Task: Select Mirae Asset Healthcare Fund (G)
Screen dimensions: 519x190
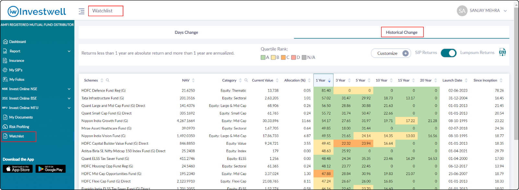Action: (106, 129)
